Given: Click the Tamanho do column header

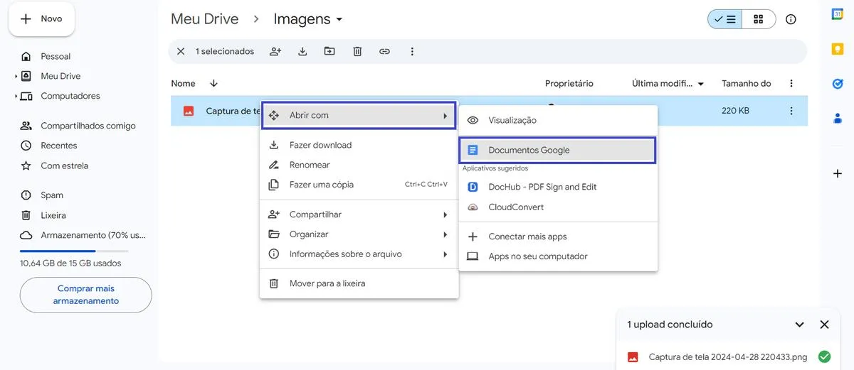Looking at the screenshot, I should point(747,83).
